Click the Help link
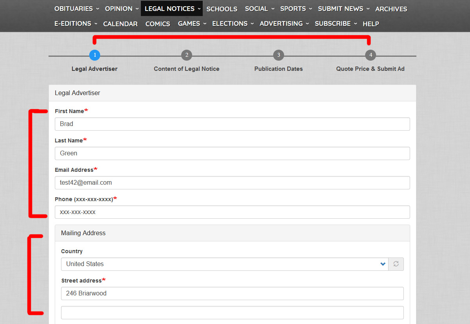Image resolution: width=470 pixels, height=324 pixels. pos(371,24)
